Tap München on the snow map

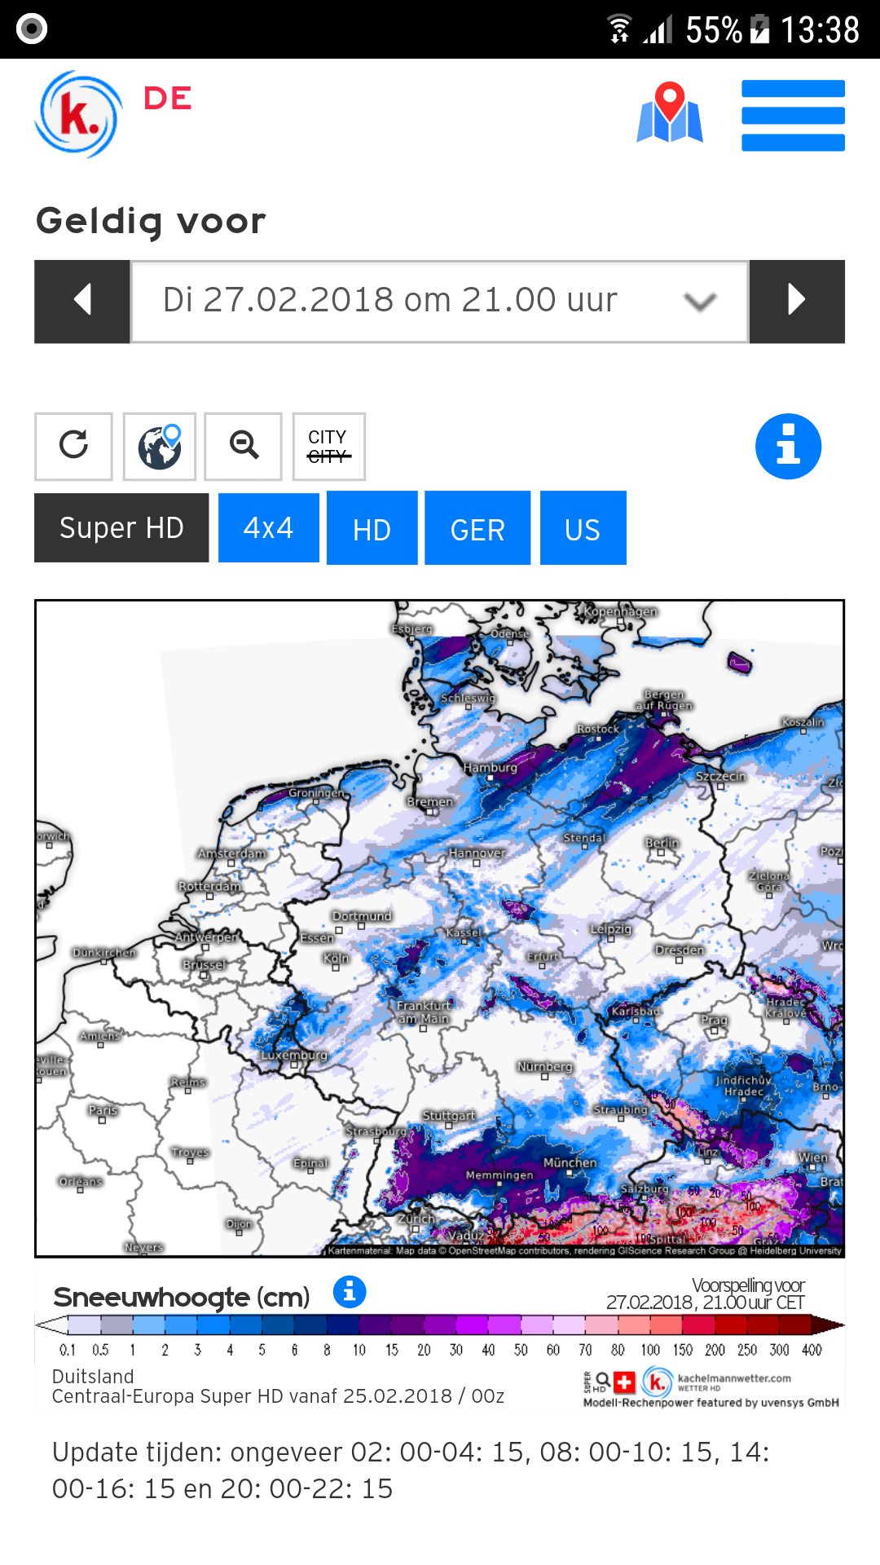coord(570,1163)
